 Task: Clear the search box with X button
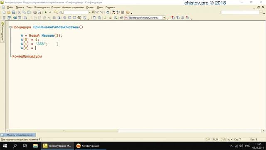coord(93,12)
